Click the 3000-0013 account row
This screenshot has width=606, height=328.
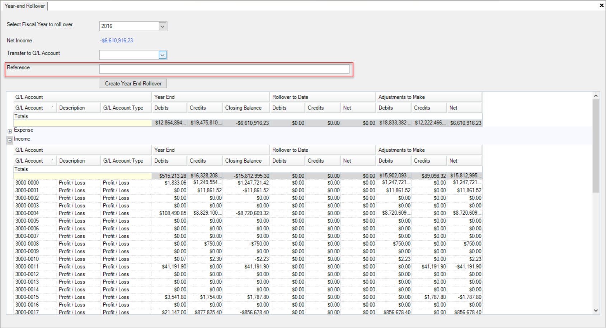(248, 282)
